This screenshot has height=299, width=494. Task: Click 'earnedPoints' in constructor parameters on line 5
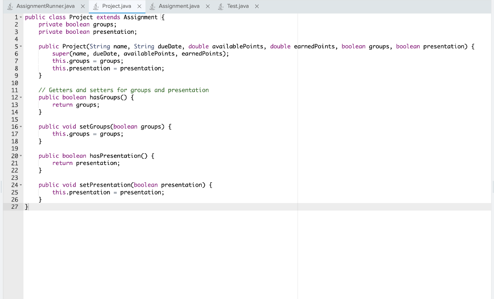314,47
